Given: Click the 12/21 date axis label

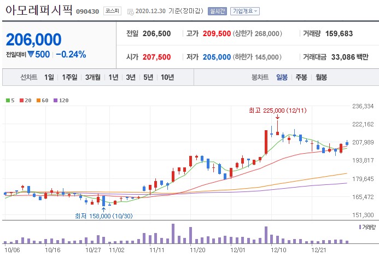Looking at the screenshot, I should pyautogui.click(x=319, y=250).
